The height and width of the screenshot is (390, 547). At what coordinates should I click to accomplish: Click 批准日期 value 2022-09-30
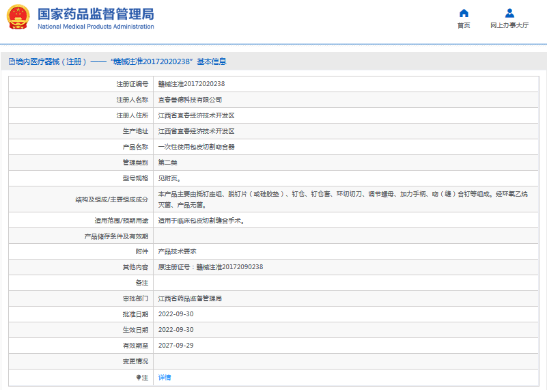pos(176,314)
